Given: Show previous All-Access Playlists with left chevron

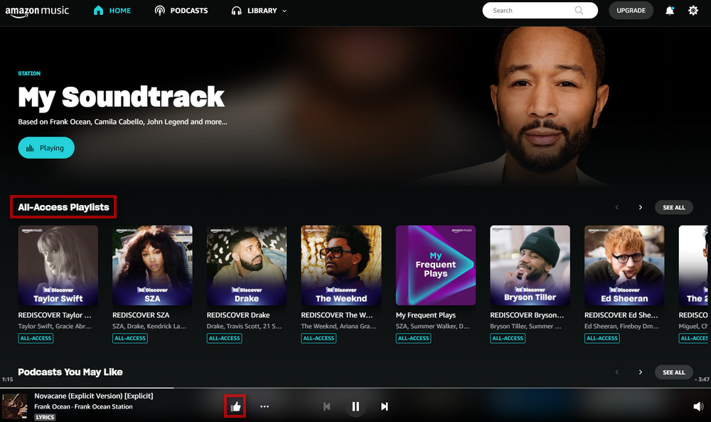Looking at the screenshot, I should click(616, 207).
